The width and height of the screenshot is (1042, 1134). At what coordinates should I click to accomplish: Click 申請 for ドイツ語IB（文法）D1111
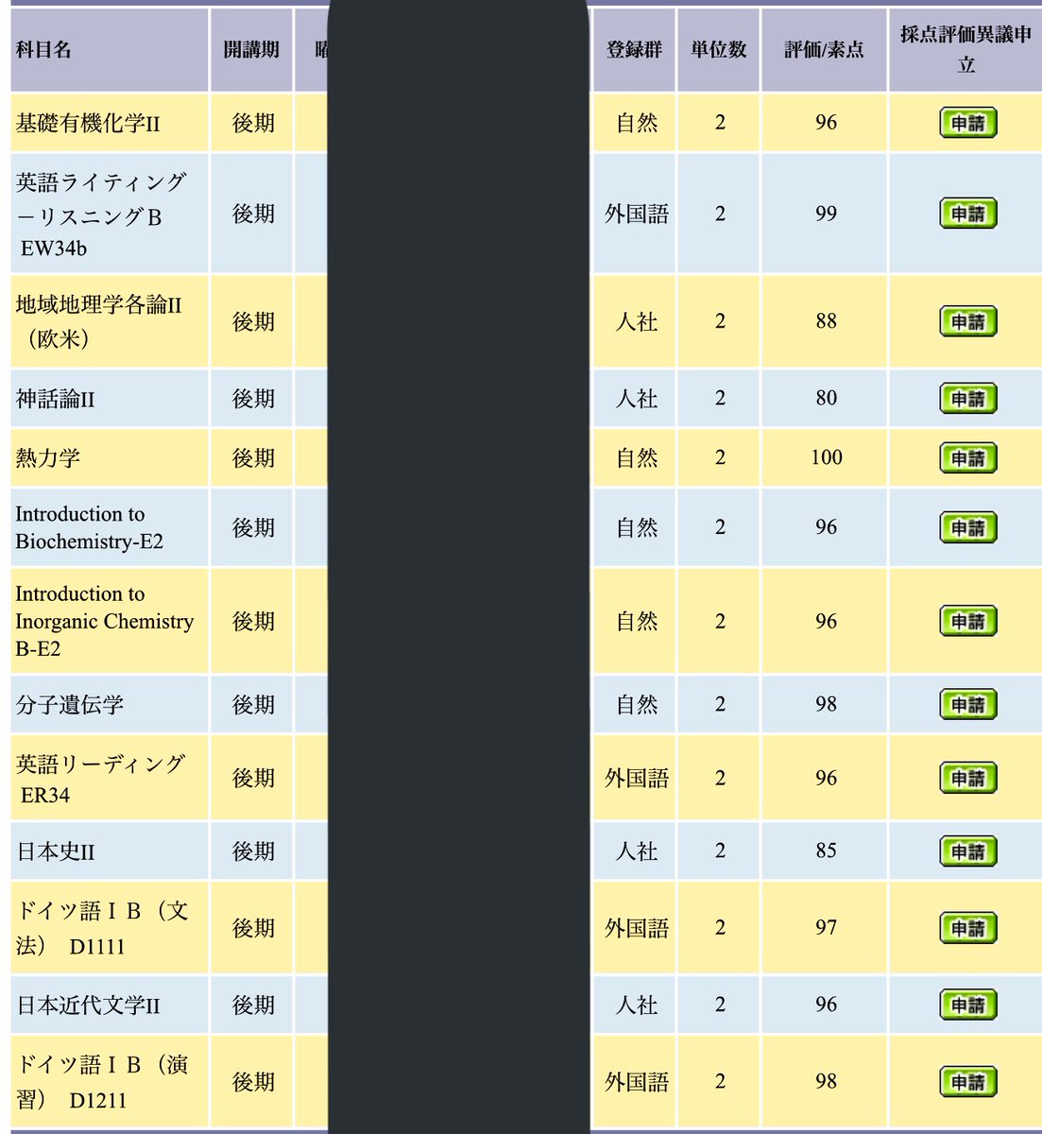pos(967,928)
